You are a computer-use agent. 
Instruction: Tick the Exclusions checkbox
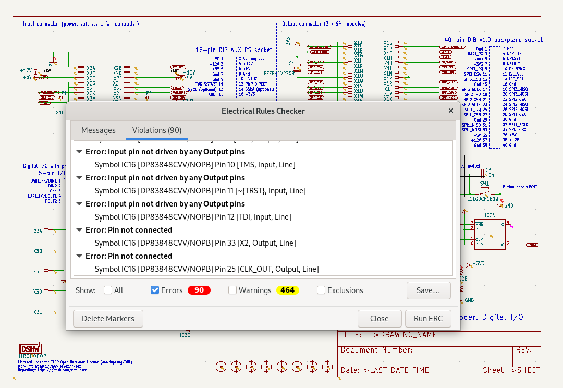[x=321, y=290]
